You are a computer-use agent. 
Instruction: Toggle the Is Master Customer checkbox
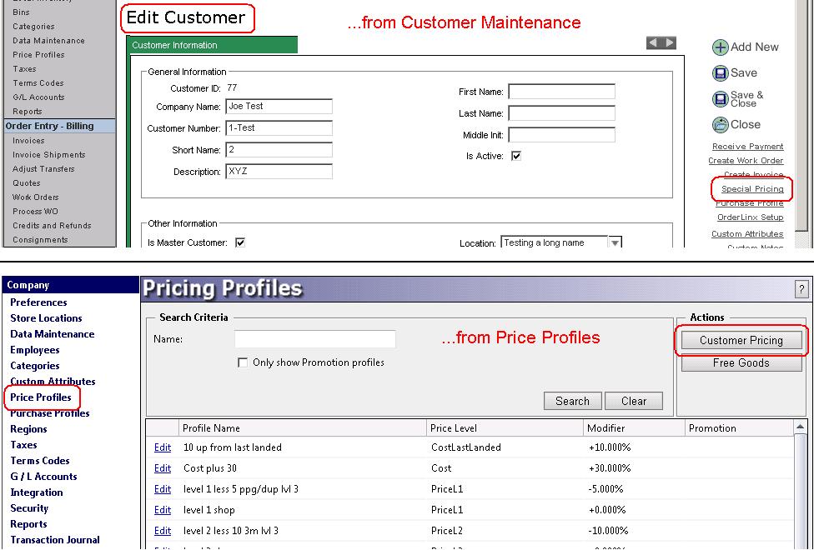point(240,242)
